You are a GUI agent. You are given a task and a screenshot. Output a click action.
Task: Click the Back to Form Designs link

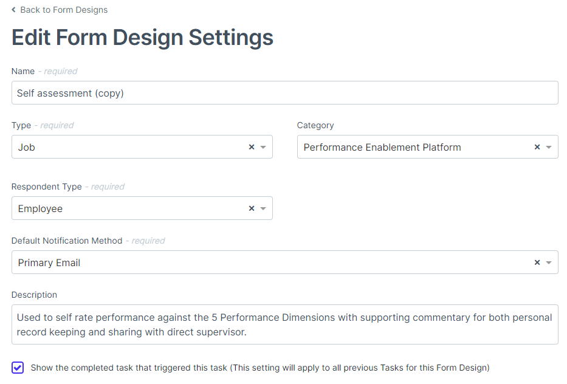click(64, 10)
